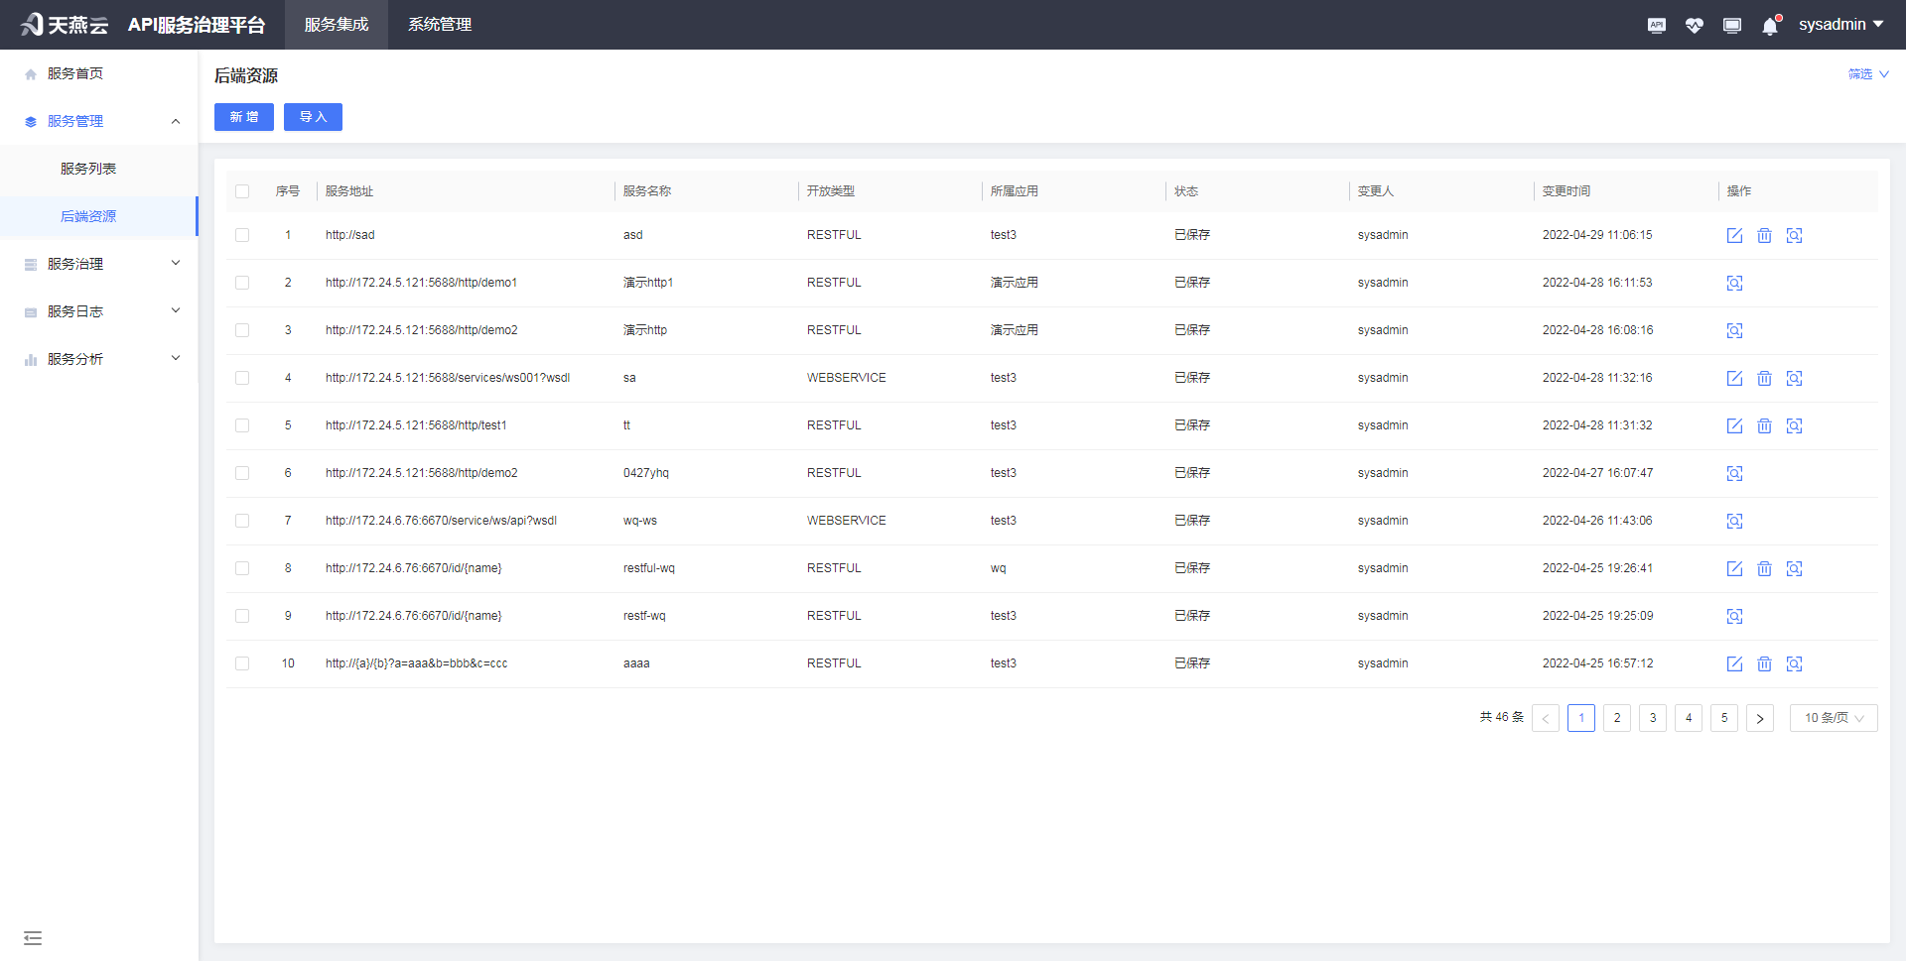Collapse the sidebar using bottom-left icon
Screen dimensions: 1906x961
pyautogui.click(x=33, y=937)
